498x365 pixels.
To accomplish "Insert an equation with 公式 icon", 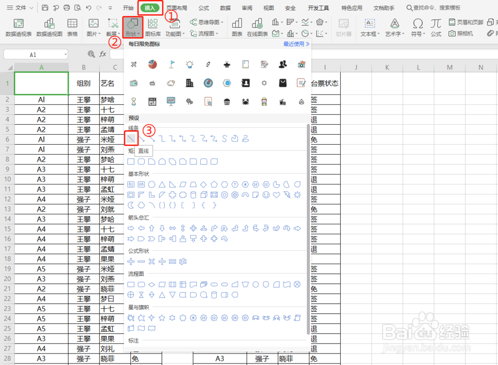I will pos(435,27).
